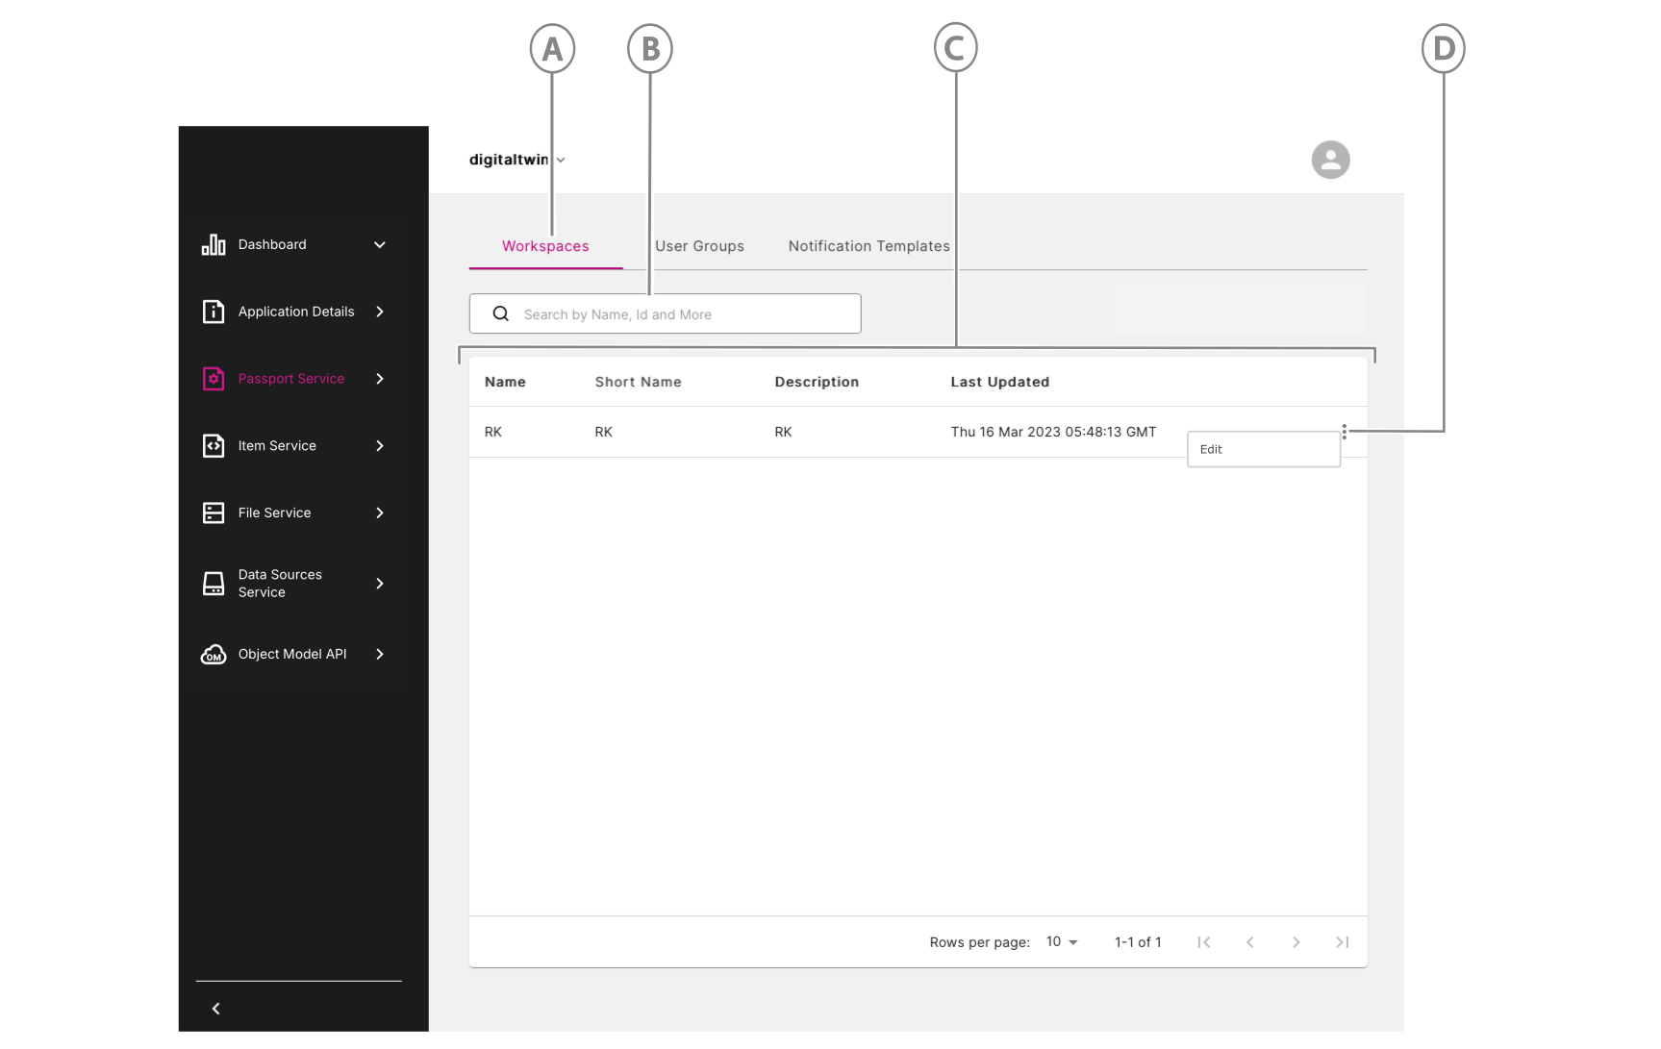The width and height of the screenshot is (1661, 1049).
Task: Switch to the Notification Templates tab
Action: (x=868, y=246)
